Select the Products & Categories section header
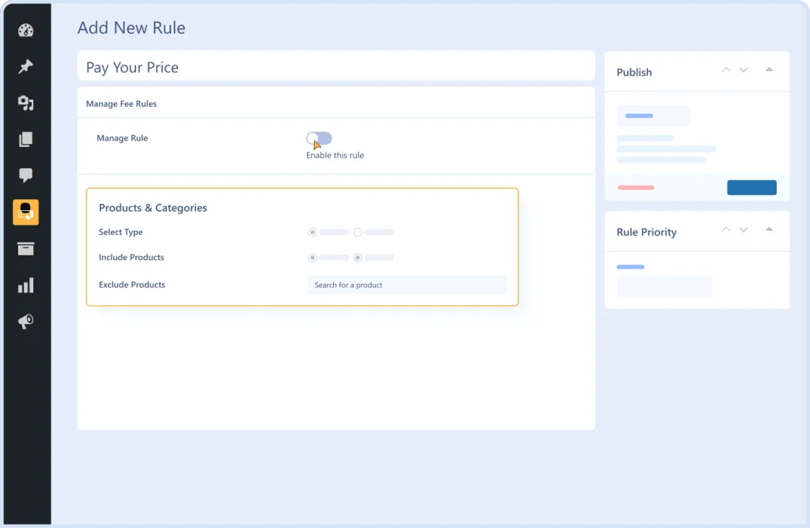Image resolution: width=810 pixels, height=528 pixels. coord(153,208)
